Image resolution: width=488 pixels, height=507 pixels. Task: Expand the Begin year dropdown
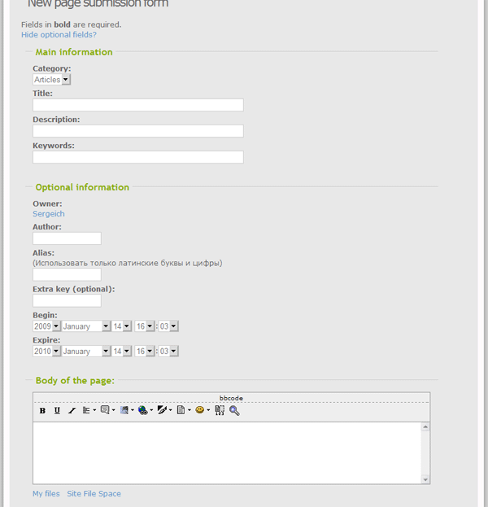pyautogui.click(x=46, y=326)
